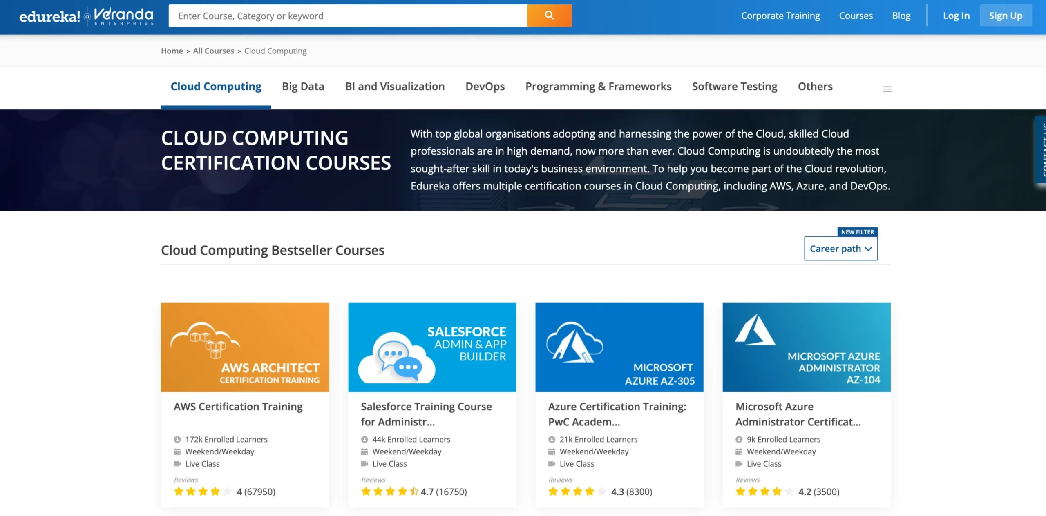Open Azure Certification Training: PwC Academ... title
The width and height of the screenshot is (1046, 516).
tap(617, 414)
